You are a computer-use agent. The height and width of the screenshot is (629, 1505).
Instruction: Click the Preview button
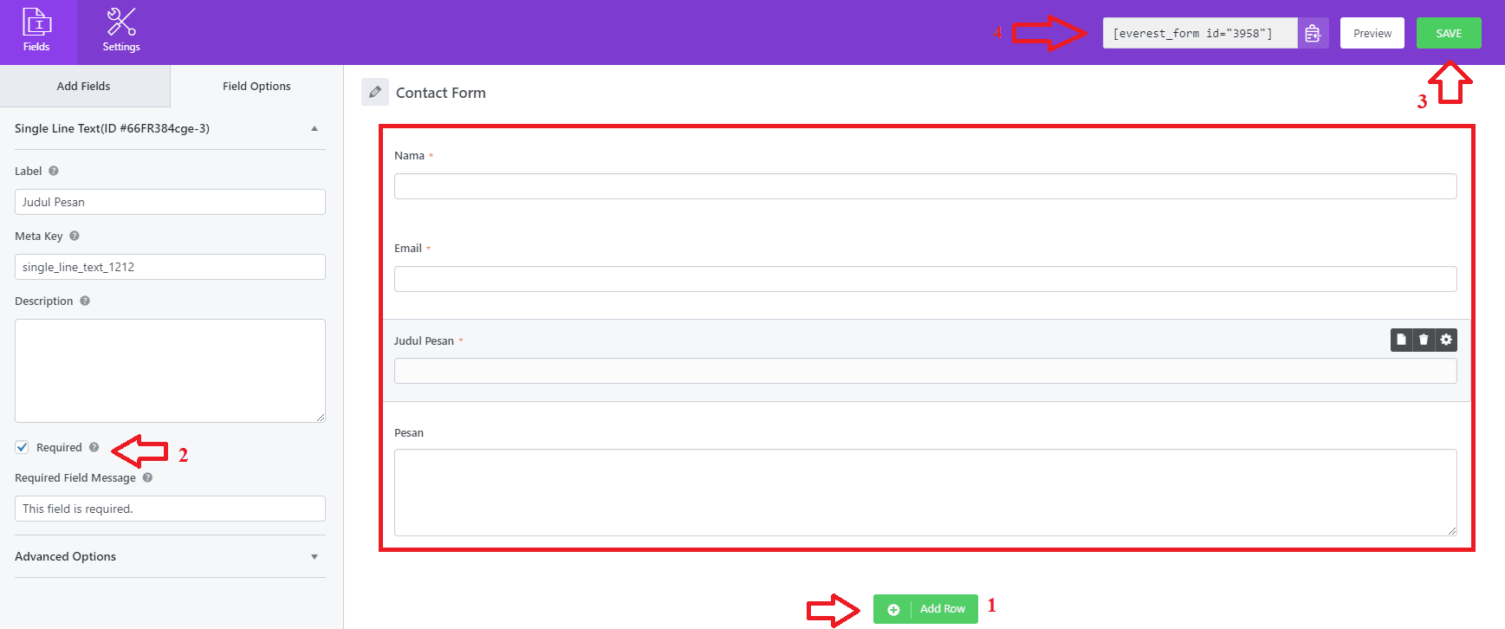(x=1372, y=33)
